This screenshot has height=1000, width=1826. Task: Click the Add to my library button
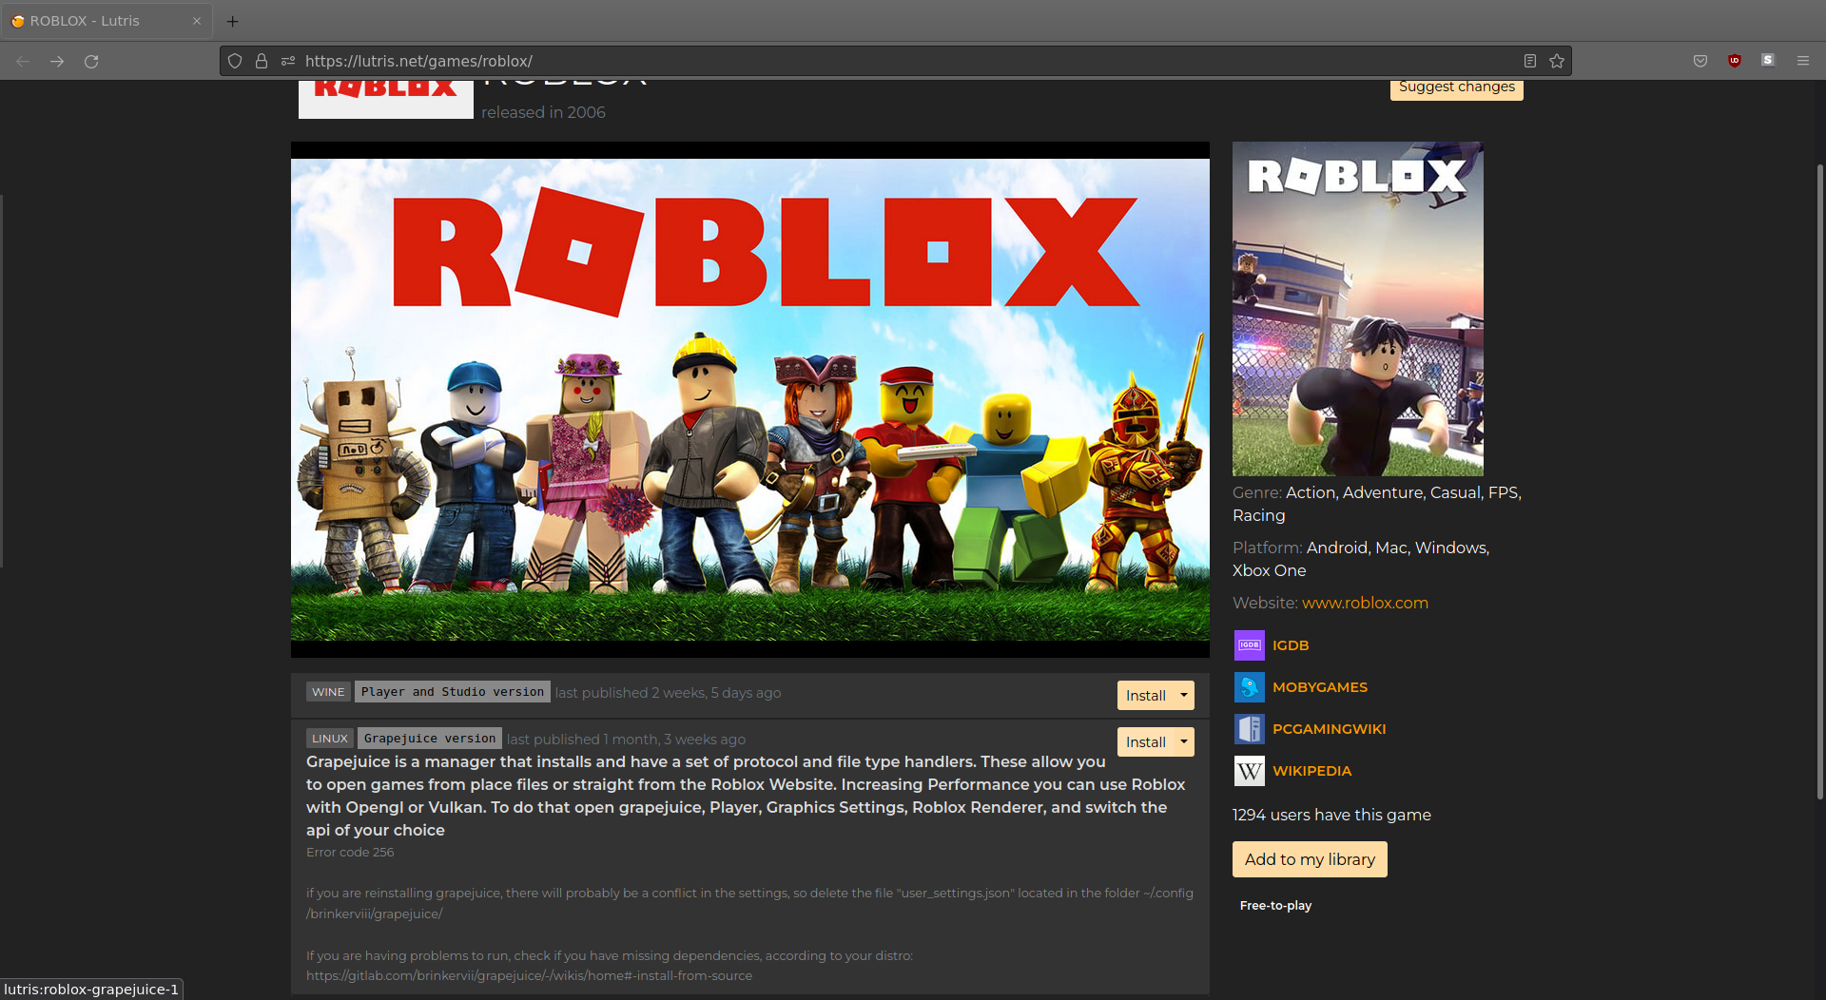[x=1310, y=859]
